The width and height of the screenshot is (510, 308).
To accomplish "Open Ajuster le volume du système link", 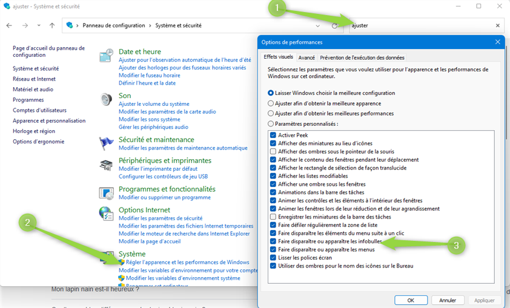I will coord(154,104).
